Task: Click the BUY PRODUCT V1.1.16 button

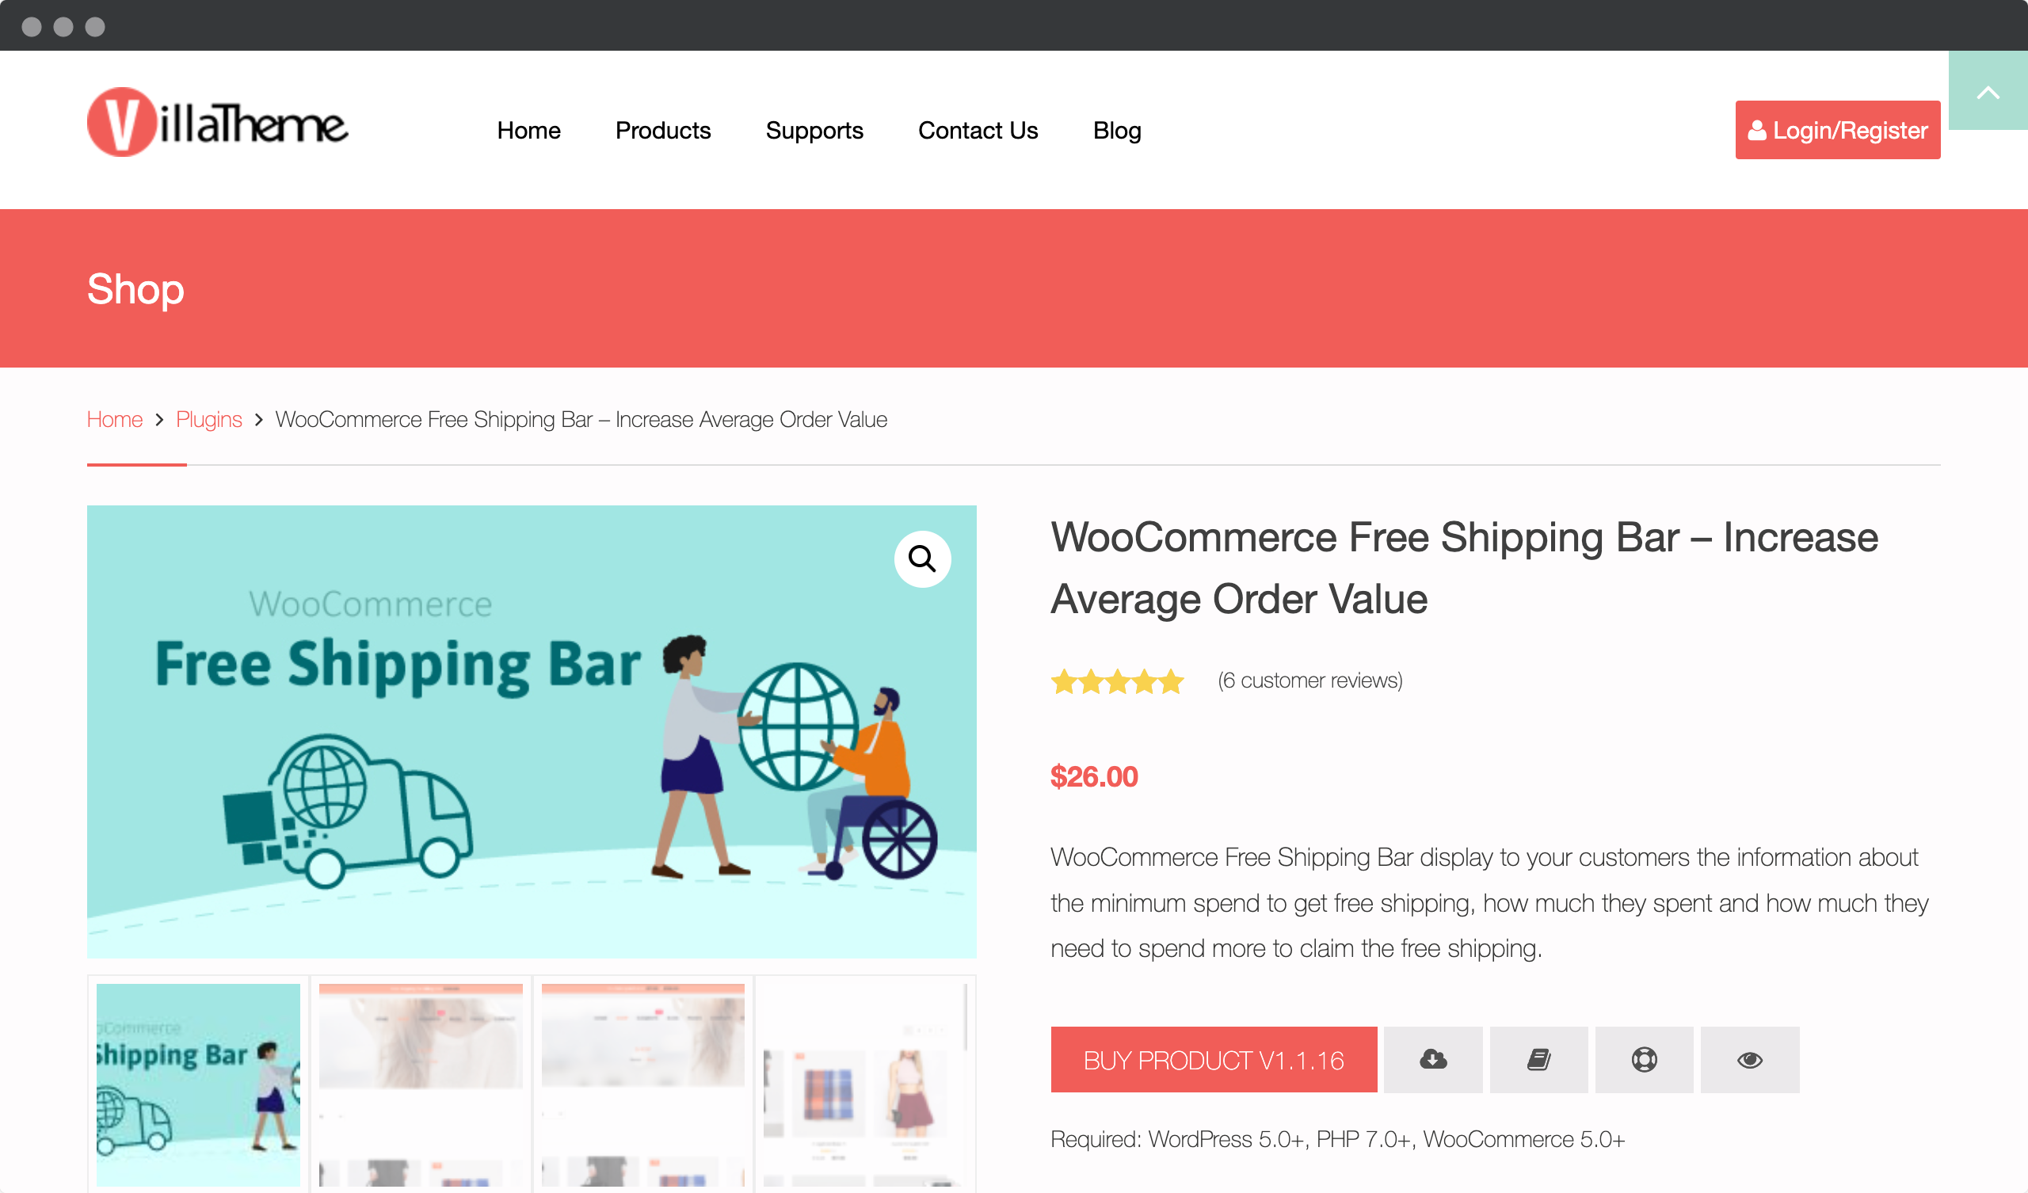Action: [x=1213, y=1059]
